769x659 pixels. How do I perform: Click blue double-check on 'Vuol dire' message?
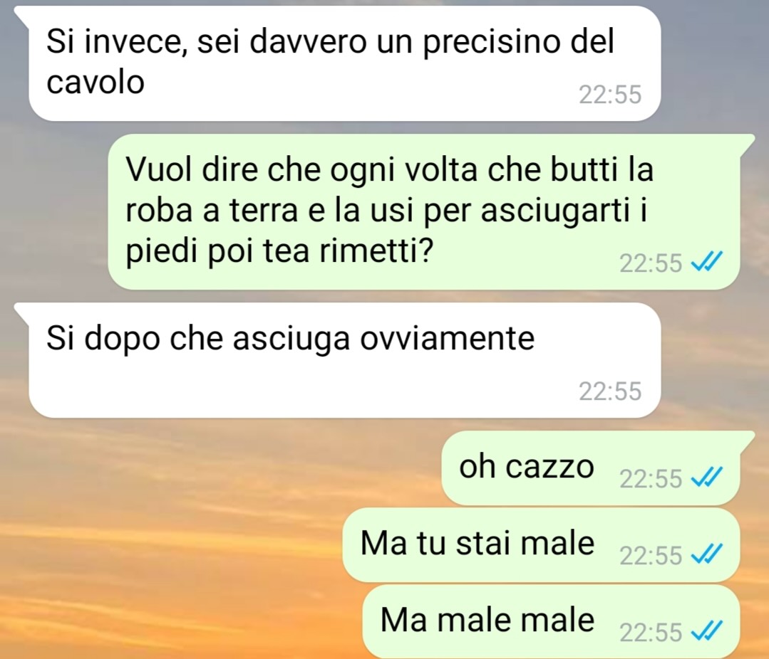click(706, 263)
